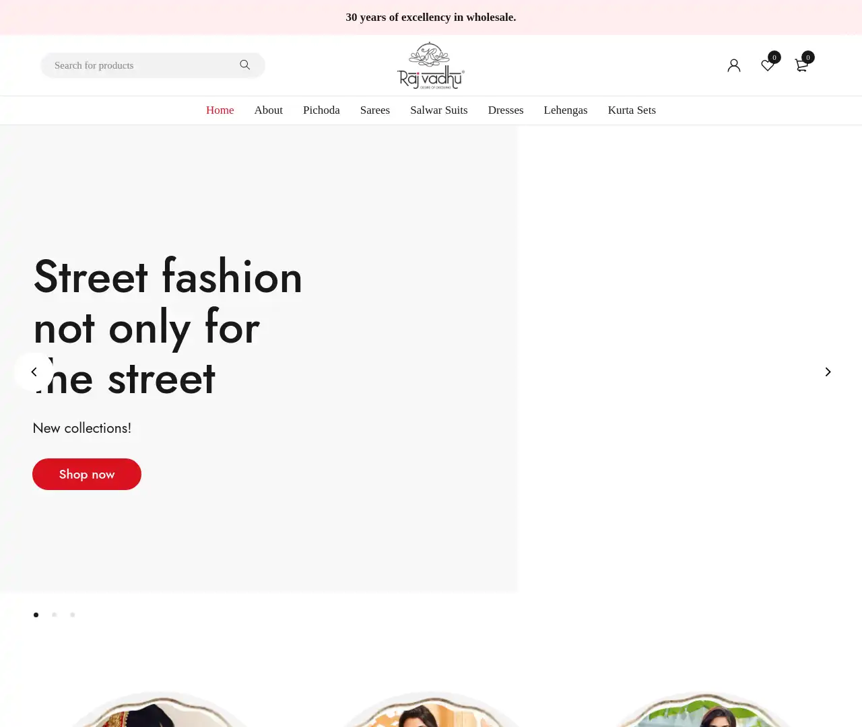Open Kurta Sets category
The height and width of the screenshot is (727, 862).
[631, 110]
